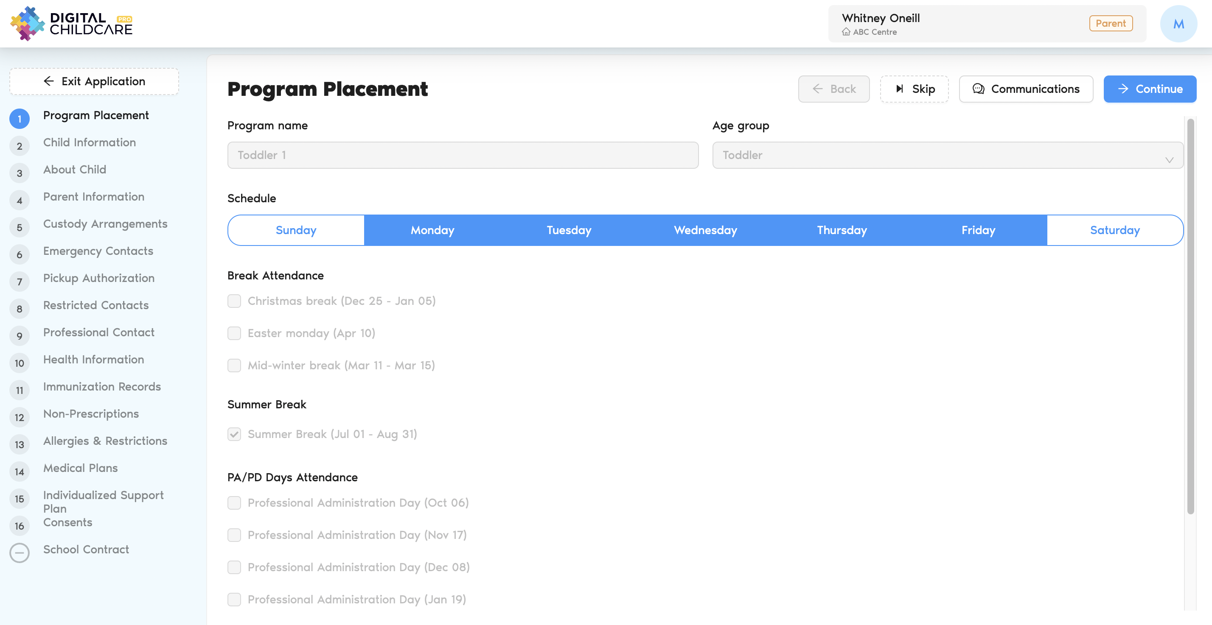This screenshot has width=1212, height=625.
Task: Open the Age group dropdown arrow
Action: tap(1169, 159)
